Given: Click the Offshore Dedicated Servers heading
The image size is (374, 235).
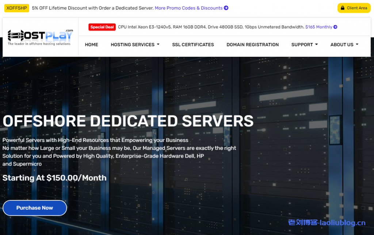Looking at the screenshot, I should (128, 121).
